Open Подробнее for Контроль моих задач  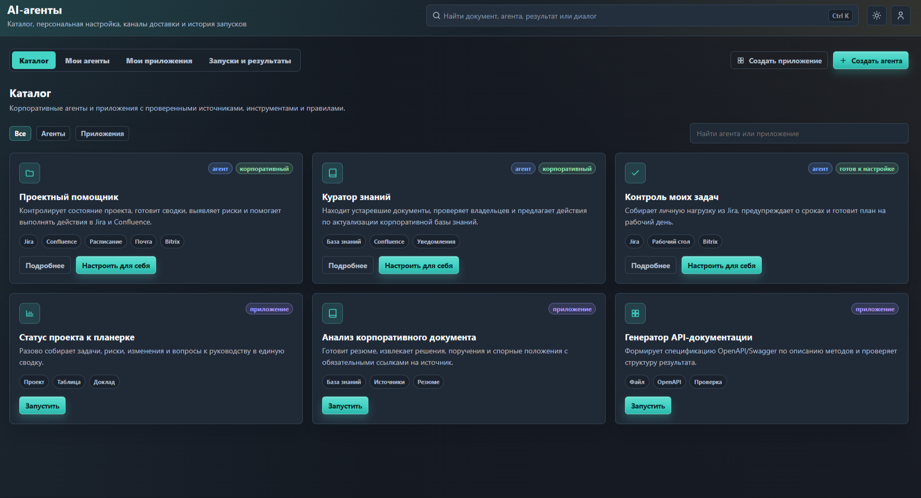coord(650,265)
